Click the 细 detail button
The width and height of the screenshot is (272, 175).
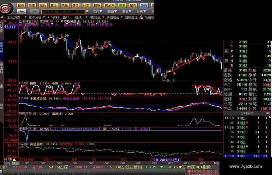coord(268,113)
